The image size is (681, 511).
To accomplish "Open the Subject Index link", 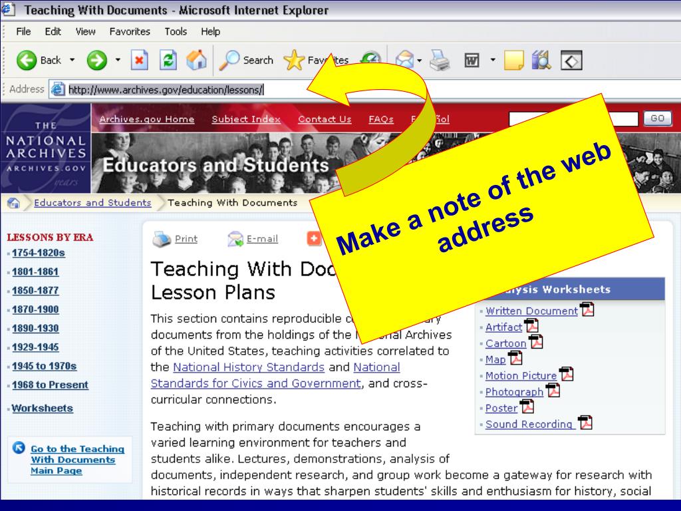I will click(246, 119).
